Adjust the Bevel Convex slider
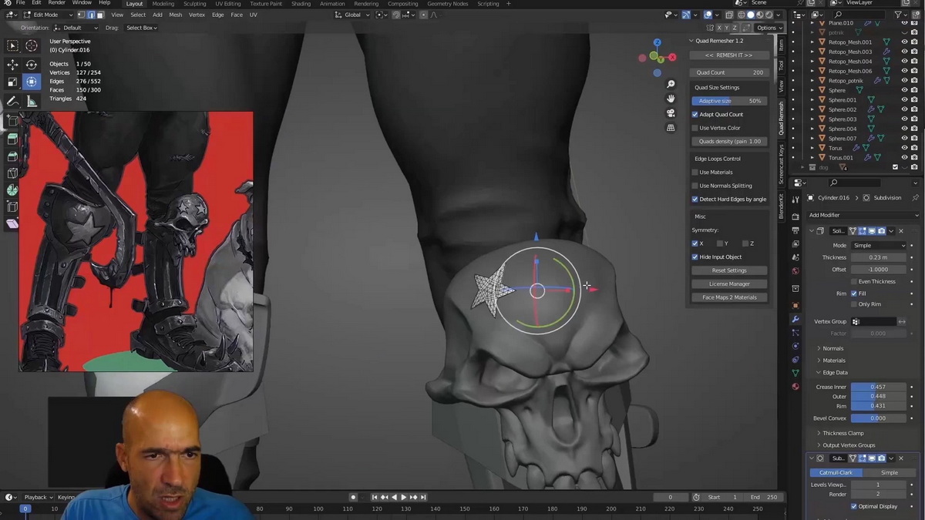Image resolution: width=925 pixels, height=520 pixels. click(879, 418)
